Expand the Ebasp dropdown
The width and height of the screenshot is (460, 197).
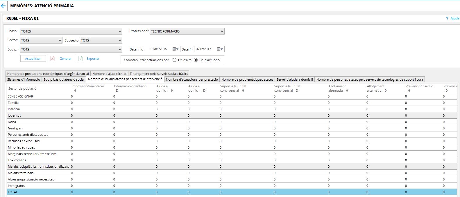coord(71,31)
